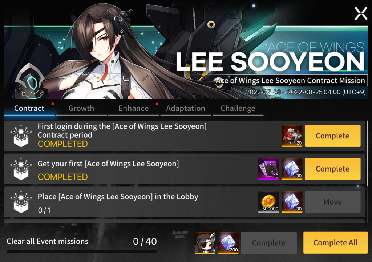Tap the gift box icon of Lobby mission
This screenshot has height=262, width=372.
21,202
